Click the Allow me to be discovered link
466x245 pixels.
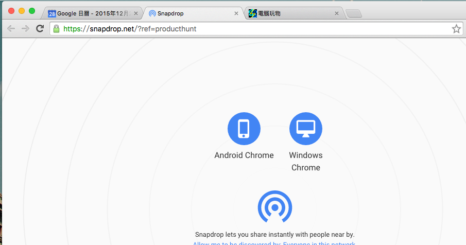[274, 243]
